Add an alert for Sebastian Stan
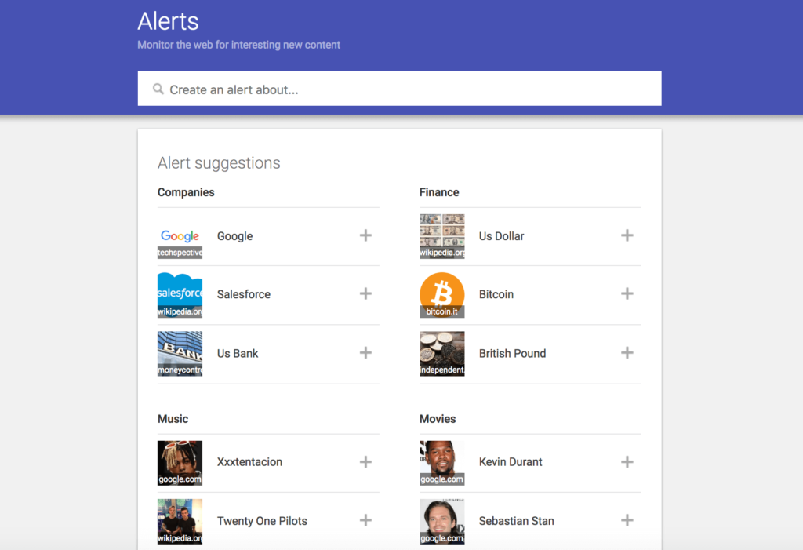Viewport: 803px width, 550px height. (627, 520)
